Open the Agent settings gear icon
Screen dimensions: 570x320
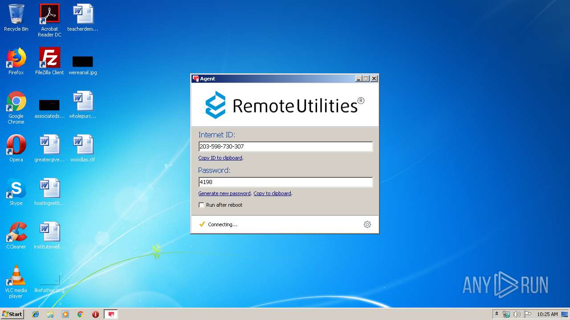[367, 224]
